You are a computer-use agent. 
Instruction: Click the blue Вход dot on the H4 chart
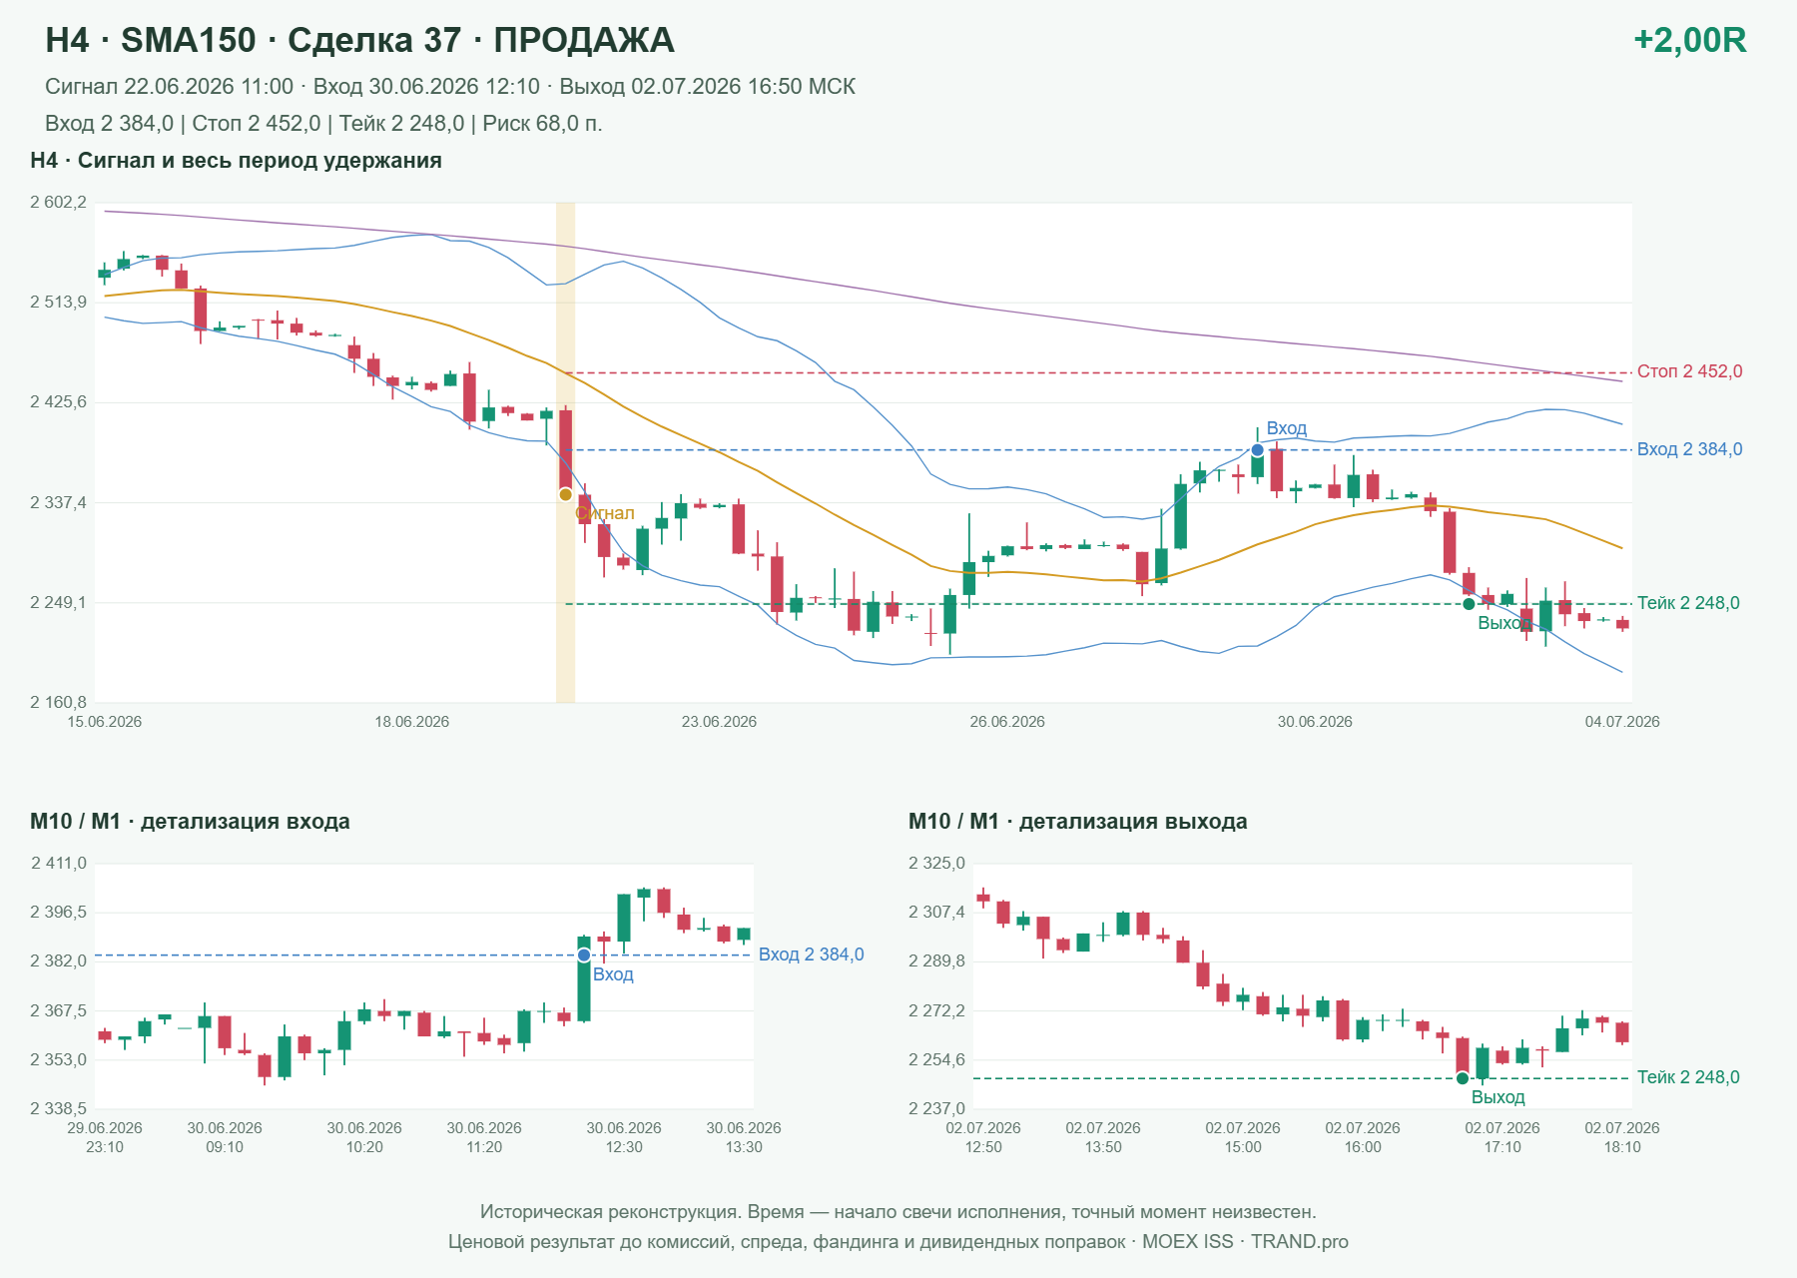pyautogui.click(x=1258, y=450)
